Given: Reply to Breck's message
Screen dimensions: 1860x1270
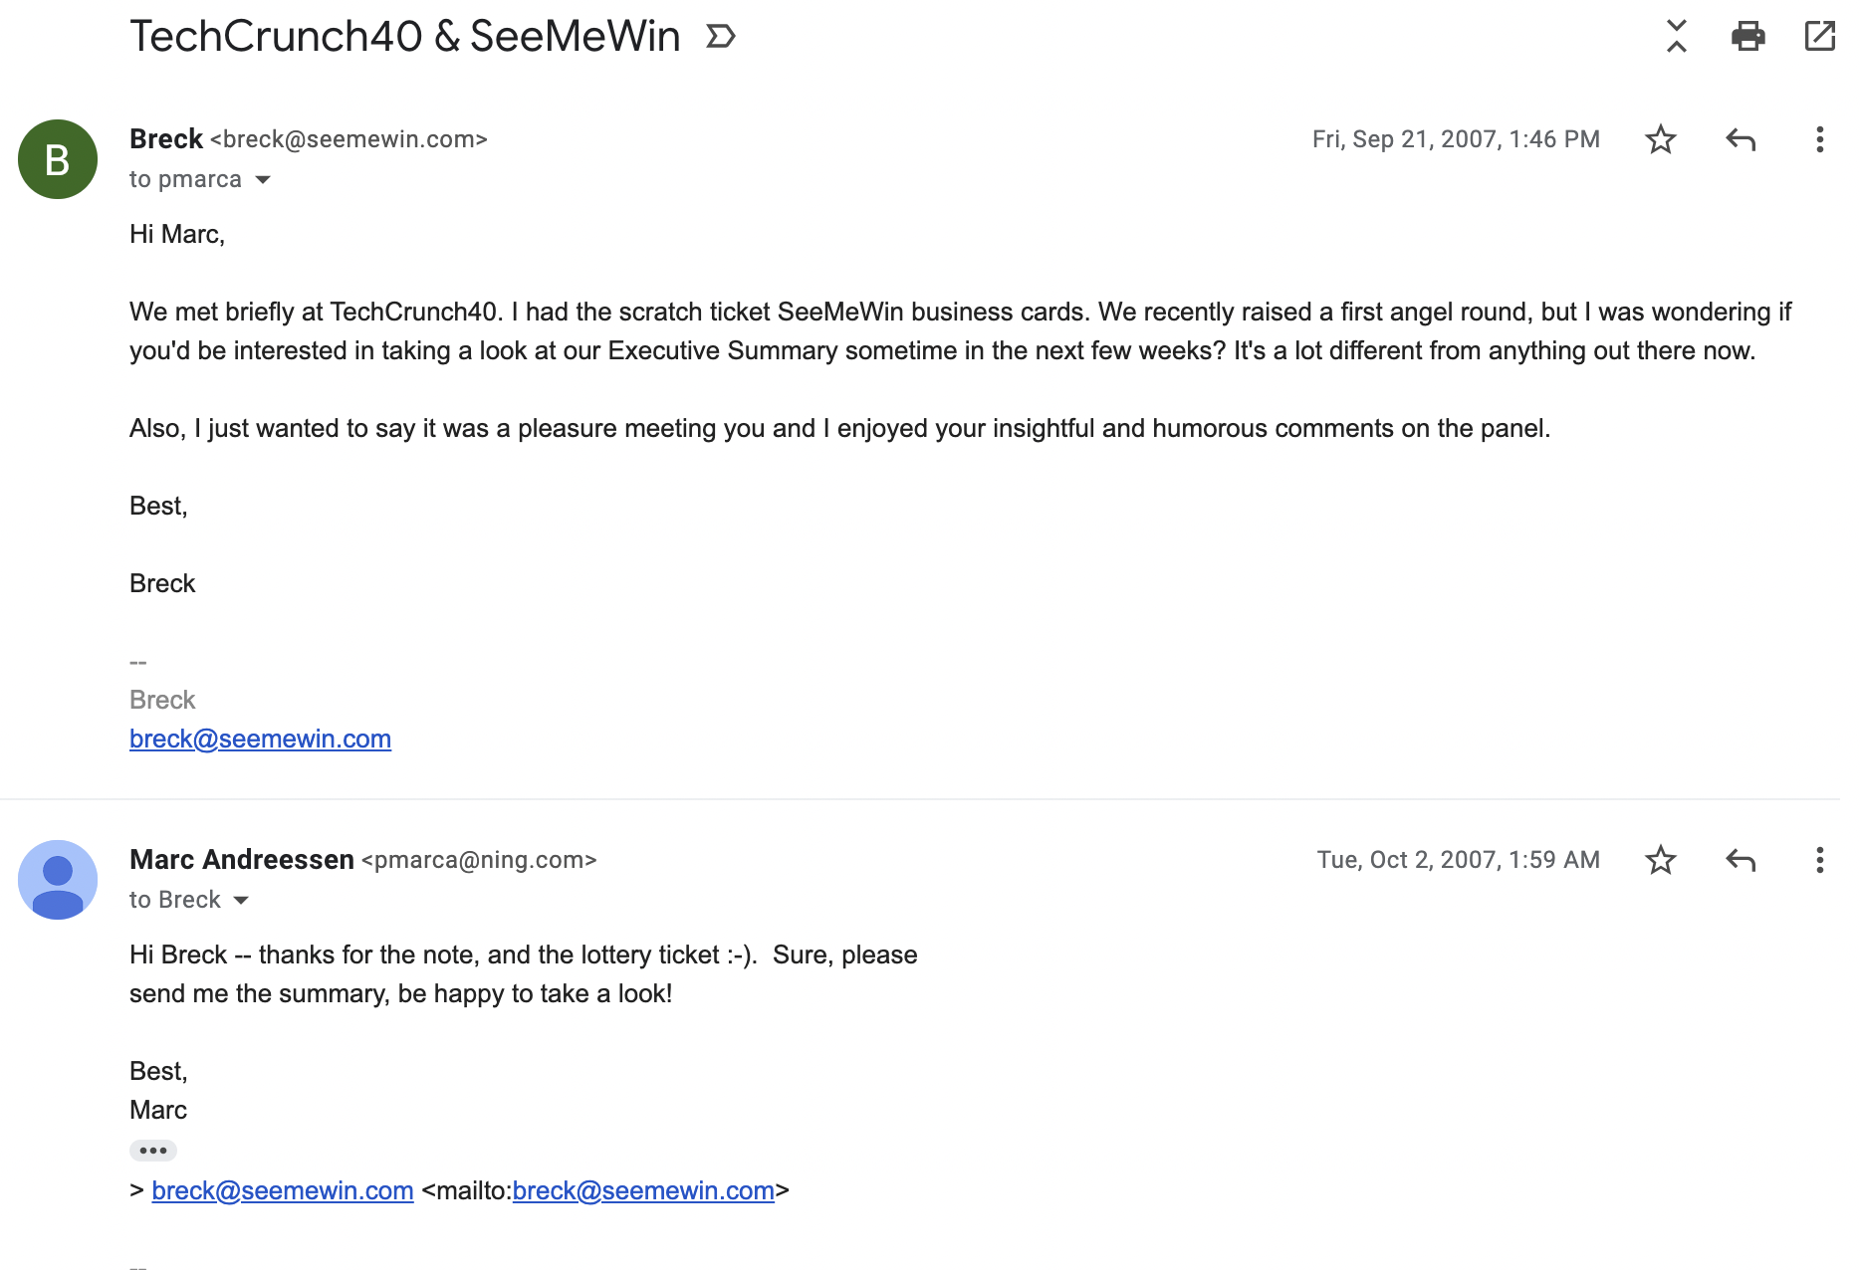Looking at the screenshot, I should coord(1740,139).
